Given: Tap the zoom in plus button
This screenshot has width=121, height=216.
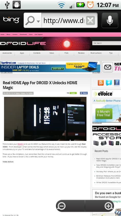Looking at the screenshot, I should pyautogui.click(x=109, y=206).
